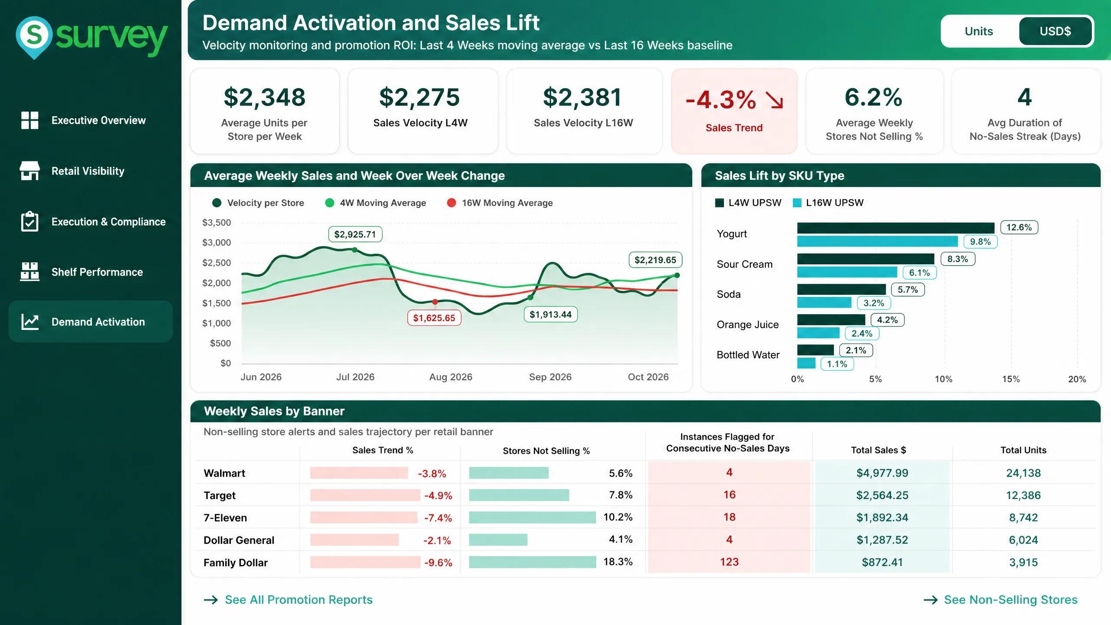Open Executive Overview page

(91, 120)
